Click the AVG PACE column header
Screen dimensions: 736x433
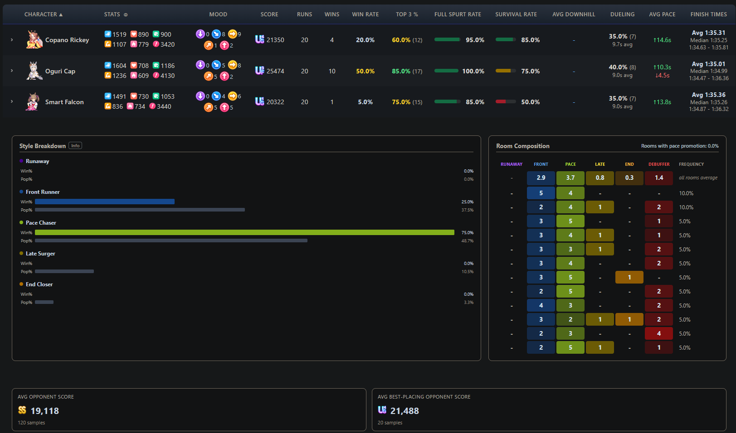coord(662,14)
